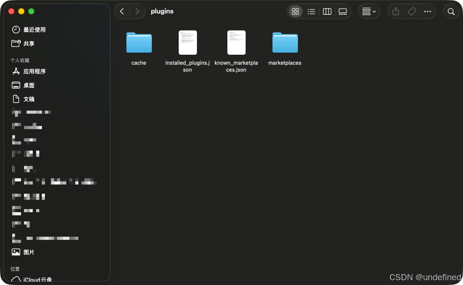Open the Finder search
This screenshot has width=463, height=285.
coord(451,11)
